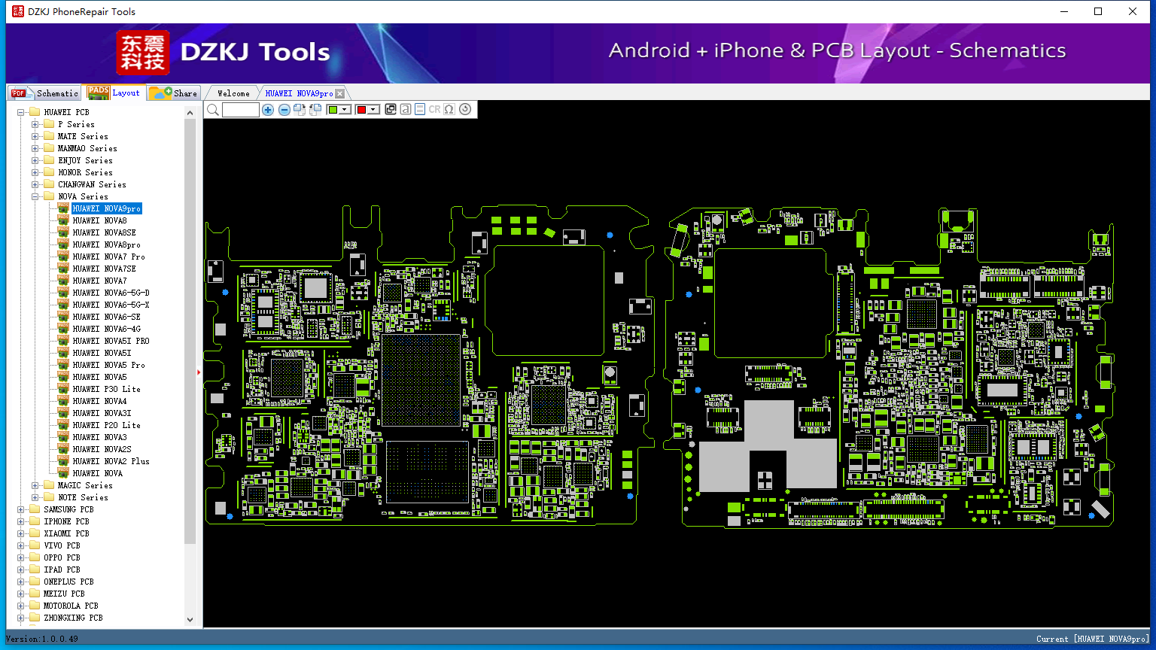The width and height of the screenshot is (1156, 650).
Task: Select the MEIZU PCB folder
Action: (x=64, y=594)
